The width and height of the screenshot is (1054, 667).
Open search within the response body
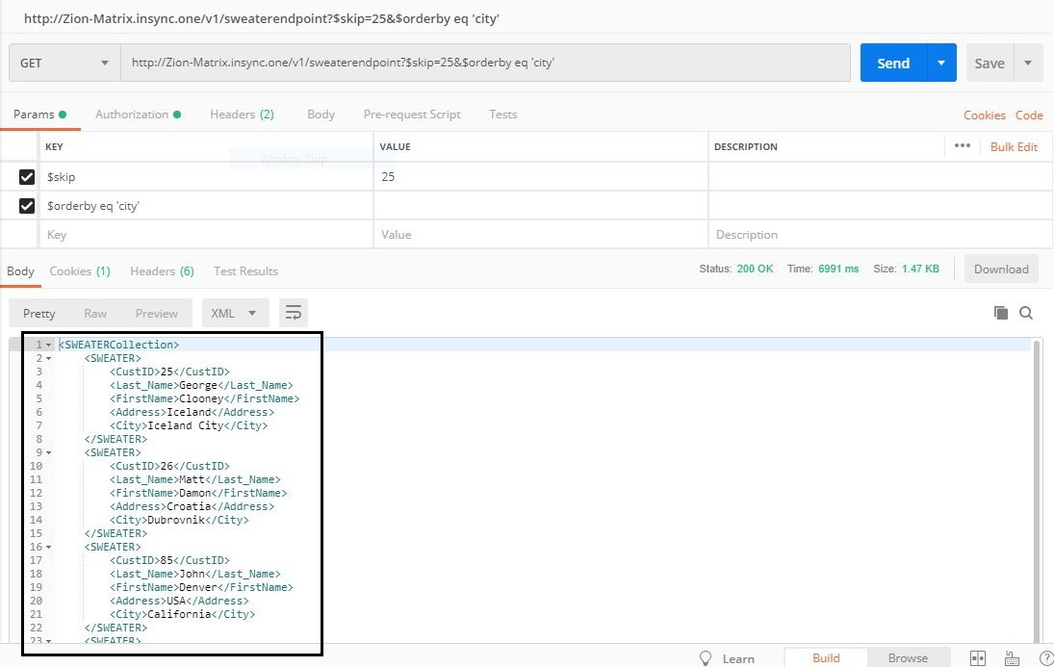point(1026,312)
